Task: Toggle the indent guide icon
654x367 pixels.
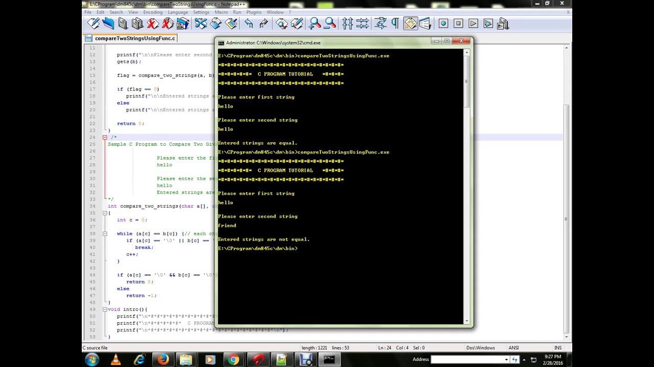Action: point(410,23)
